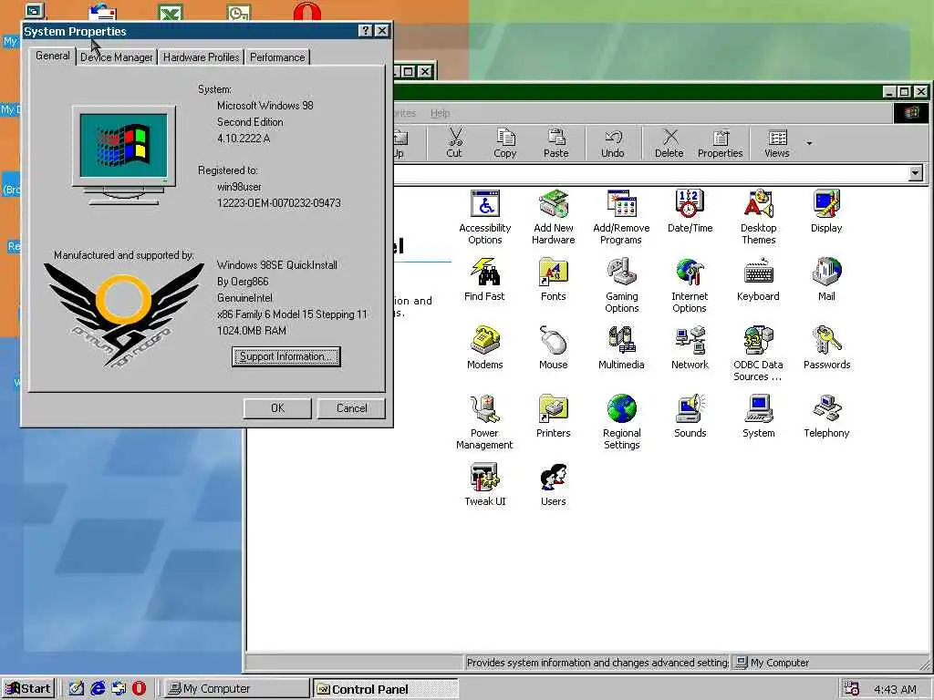Select the Gaming Options icon

[621, 285]
